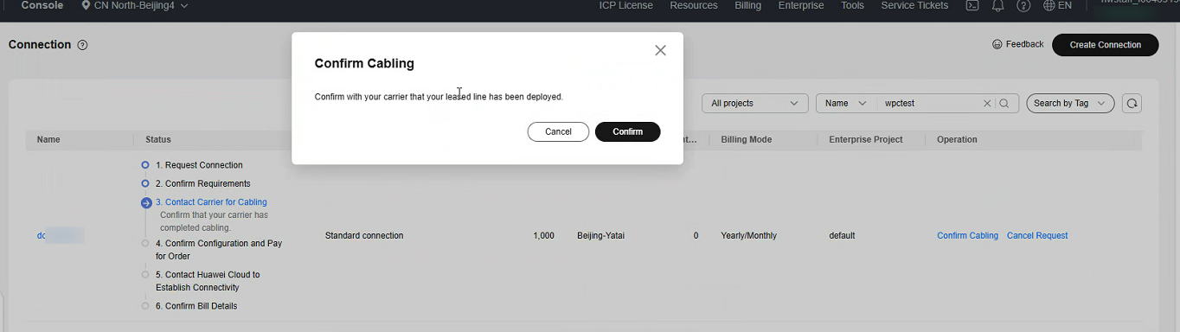Open the ICP License menu
The width and height of the screenshot is (1180, 332).
click(626, 5)
